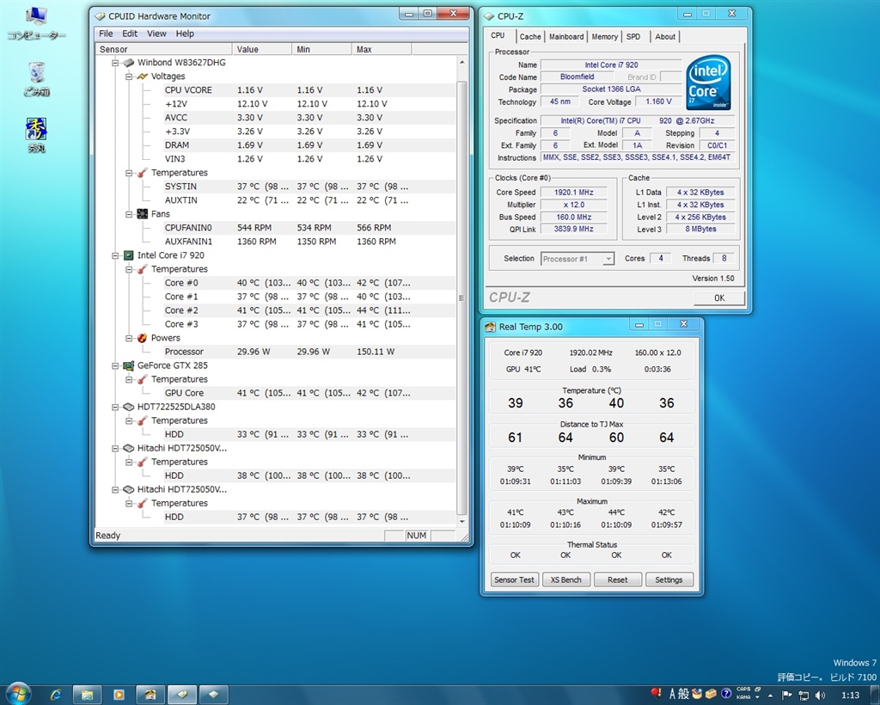Click the Fans icon in sensor tree
This screenshot has width=880, height=705.
point(142,214)
